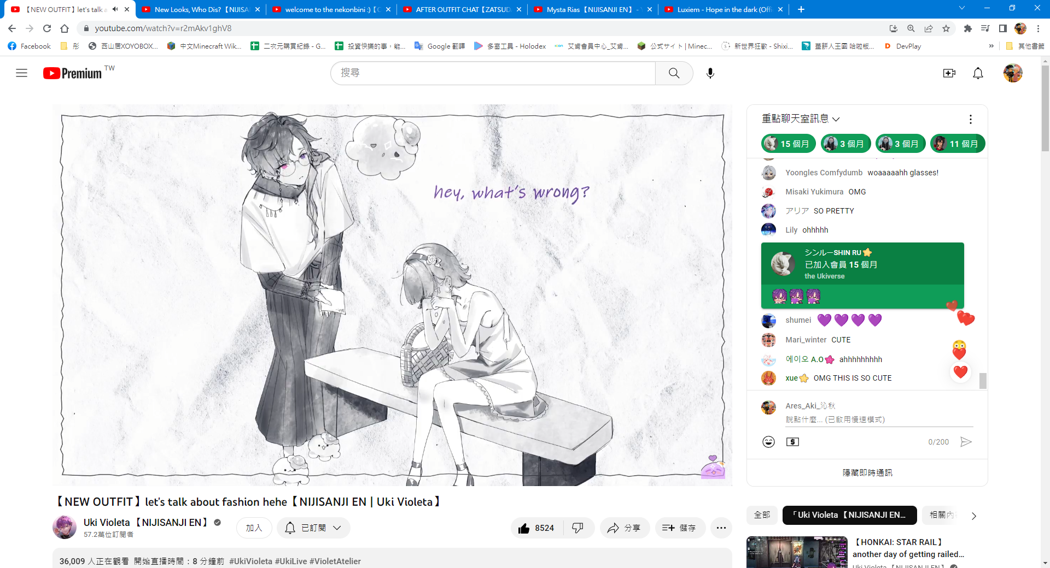
Task: Open more actions ellipsis below video
Action: [x=721, y=528]
